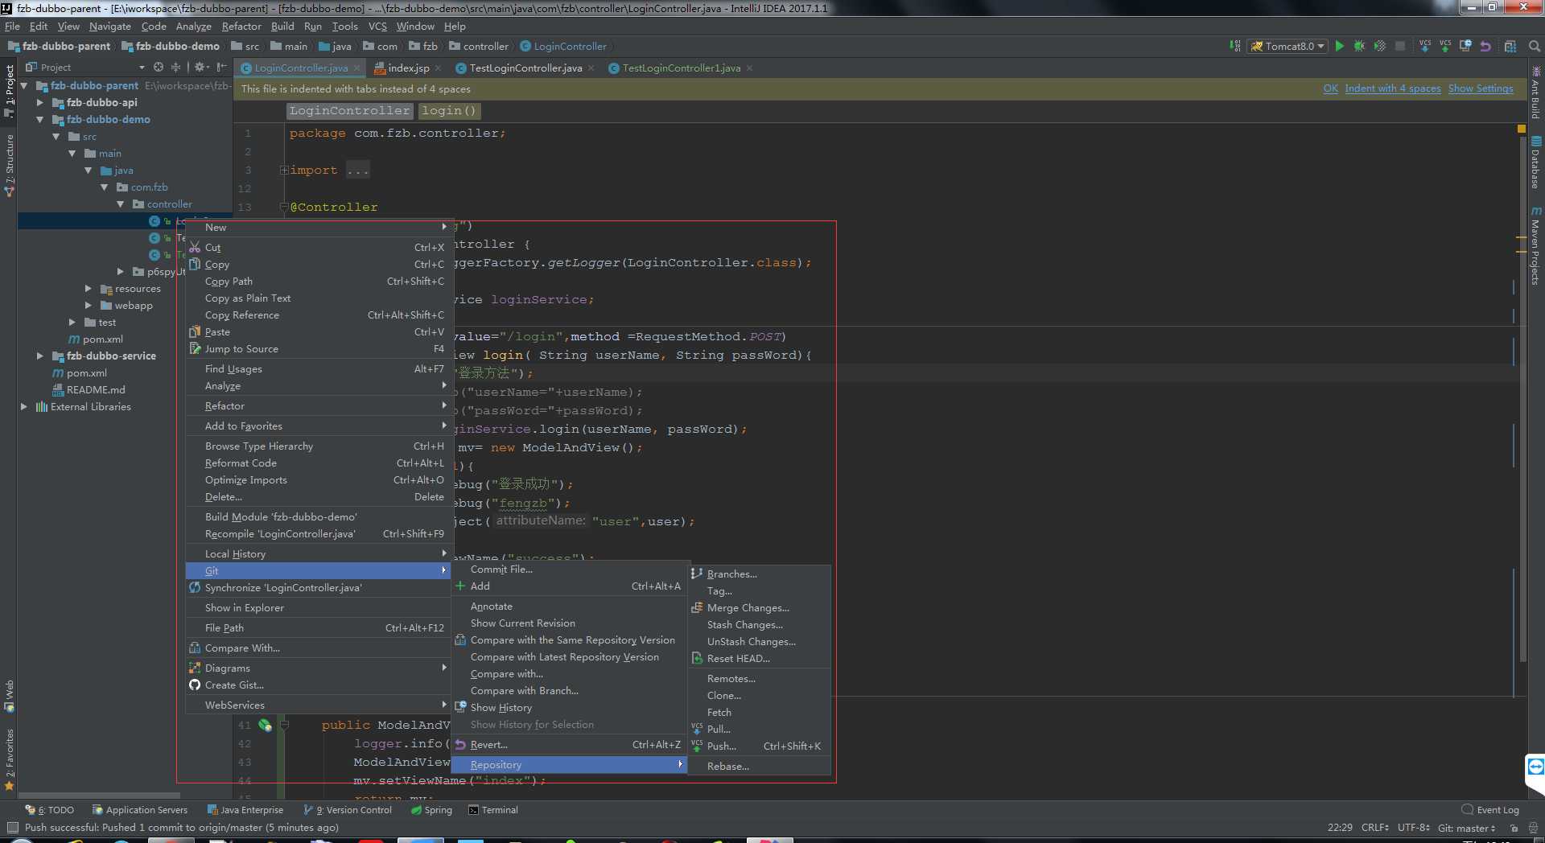Commit changes via VCS green arrow icon
The width and height of the screenshot is (1545, 843).
pos(1445,46)
